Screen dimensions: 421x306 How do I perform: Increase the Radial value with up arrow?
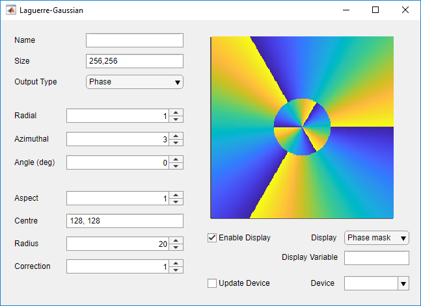click(176, 112)
